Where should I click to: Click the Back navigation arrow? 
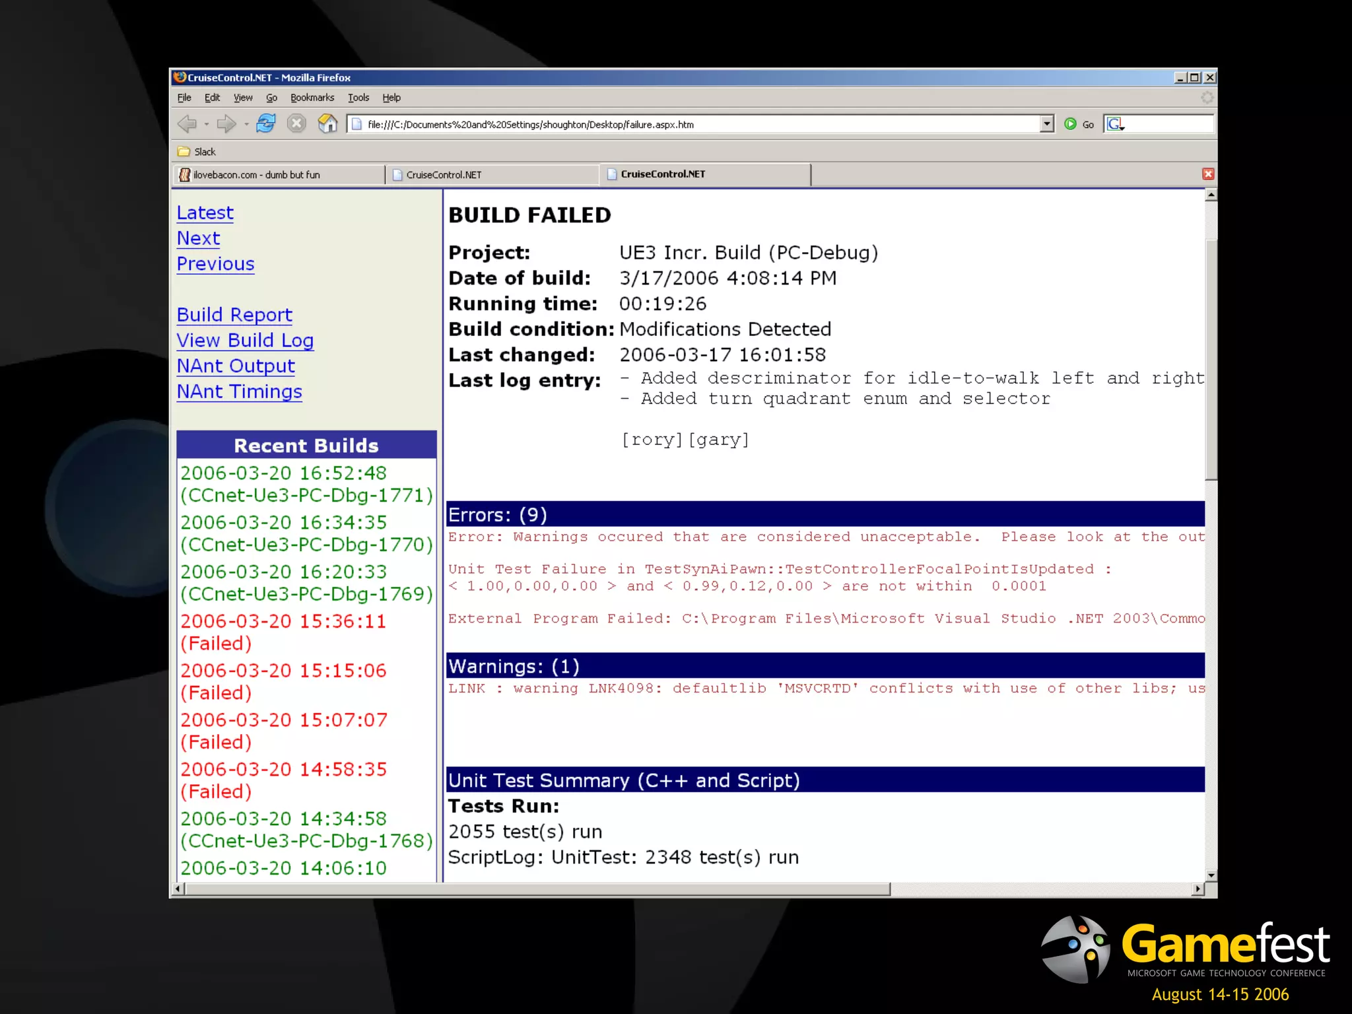coord(187,123)
